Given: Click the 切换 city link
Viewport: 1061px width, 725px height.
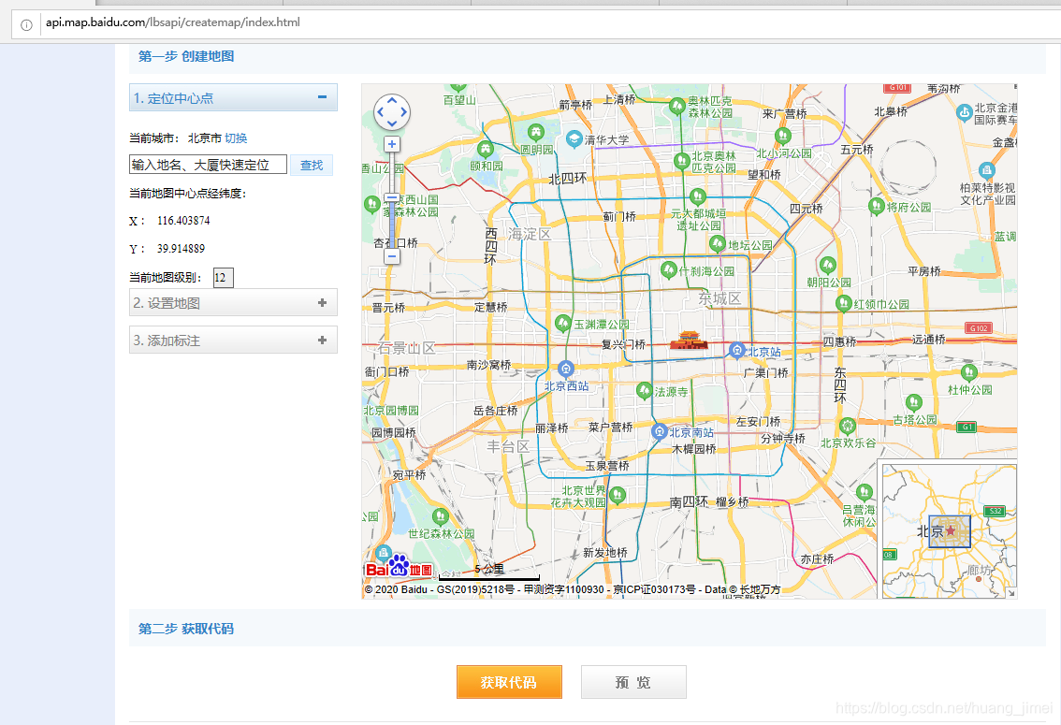Looking at the screenshot, I should click(x=236, y=138).
